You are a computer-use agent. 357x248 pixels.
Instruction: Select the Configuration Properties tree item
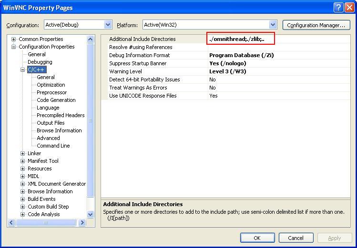[47, 47]
